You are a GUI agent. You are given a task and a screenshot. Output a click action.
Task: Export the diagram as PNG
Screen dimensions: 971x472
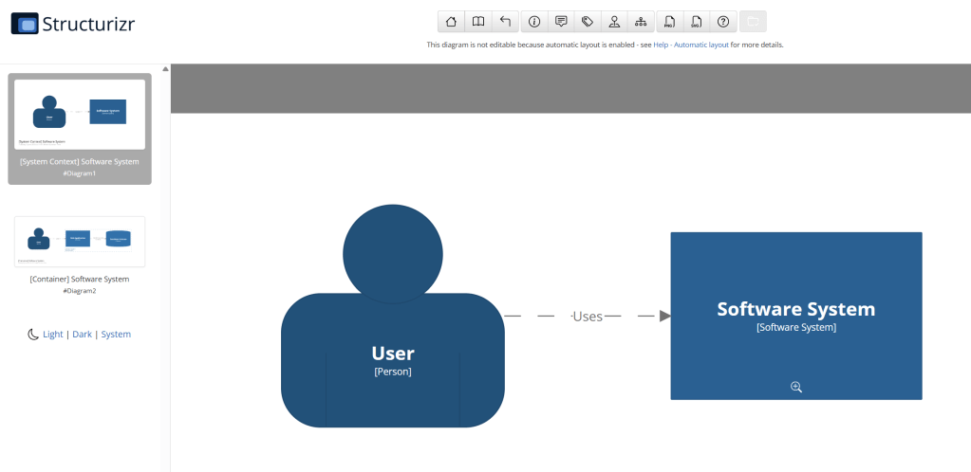[x=670, y=22]
